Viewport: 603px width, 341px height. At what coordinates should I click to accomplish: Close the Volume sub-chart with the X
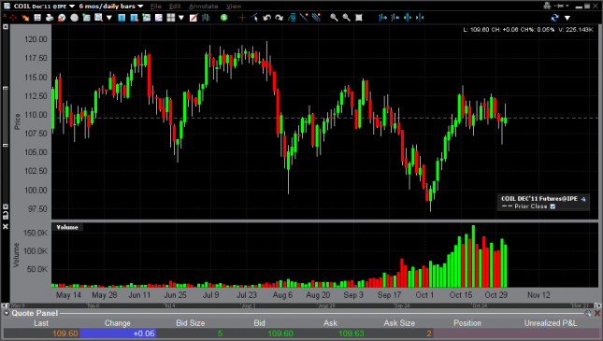(6, 227)
